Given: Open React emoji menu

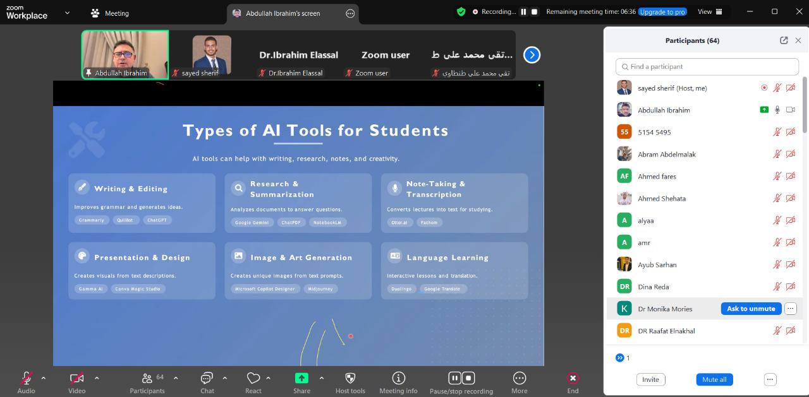Looking at the screenshot, I should coord(253,382).
